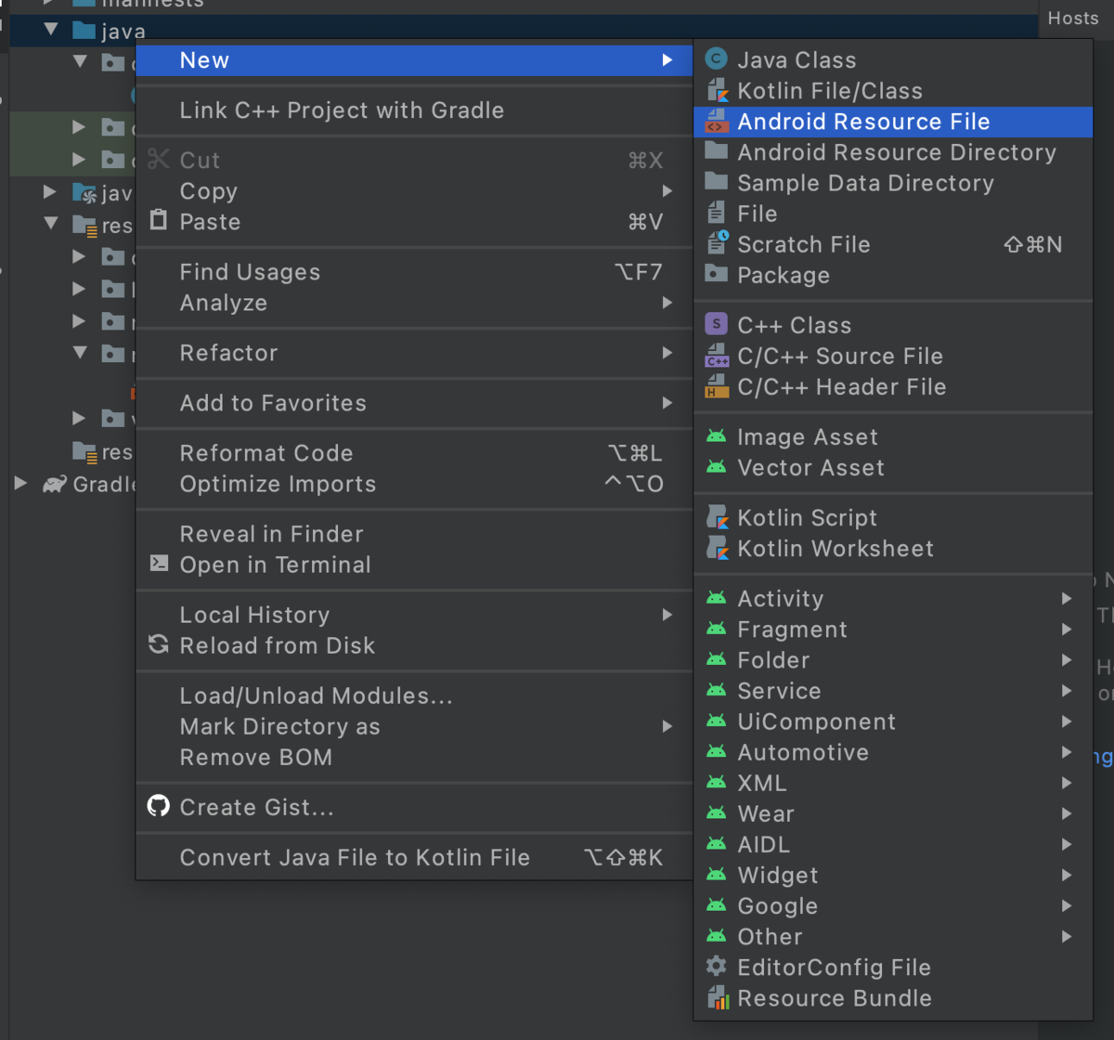Select the Google entry in New submenu
1114x1040 pixels.
pos(893,904)
